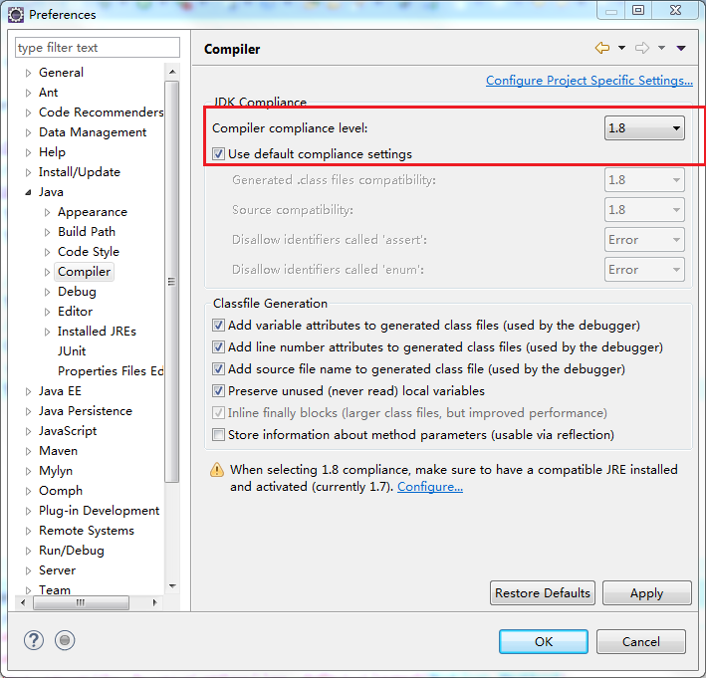Select Java EE preferences category
This screenshot has height=678, width=706.
60,391
